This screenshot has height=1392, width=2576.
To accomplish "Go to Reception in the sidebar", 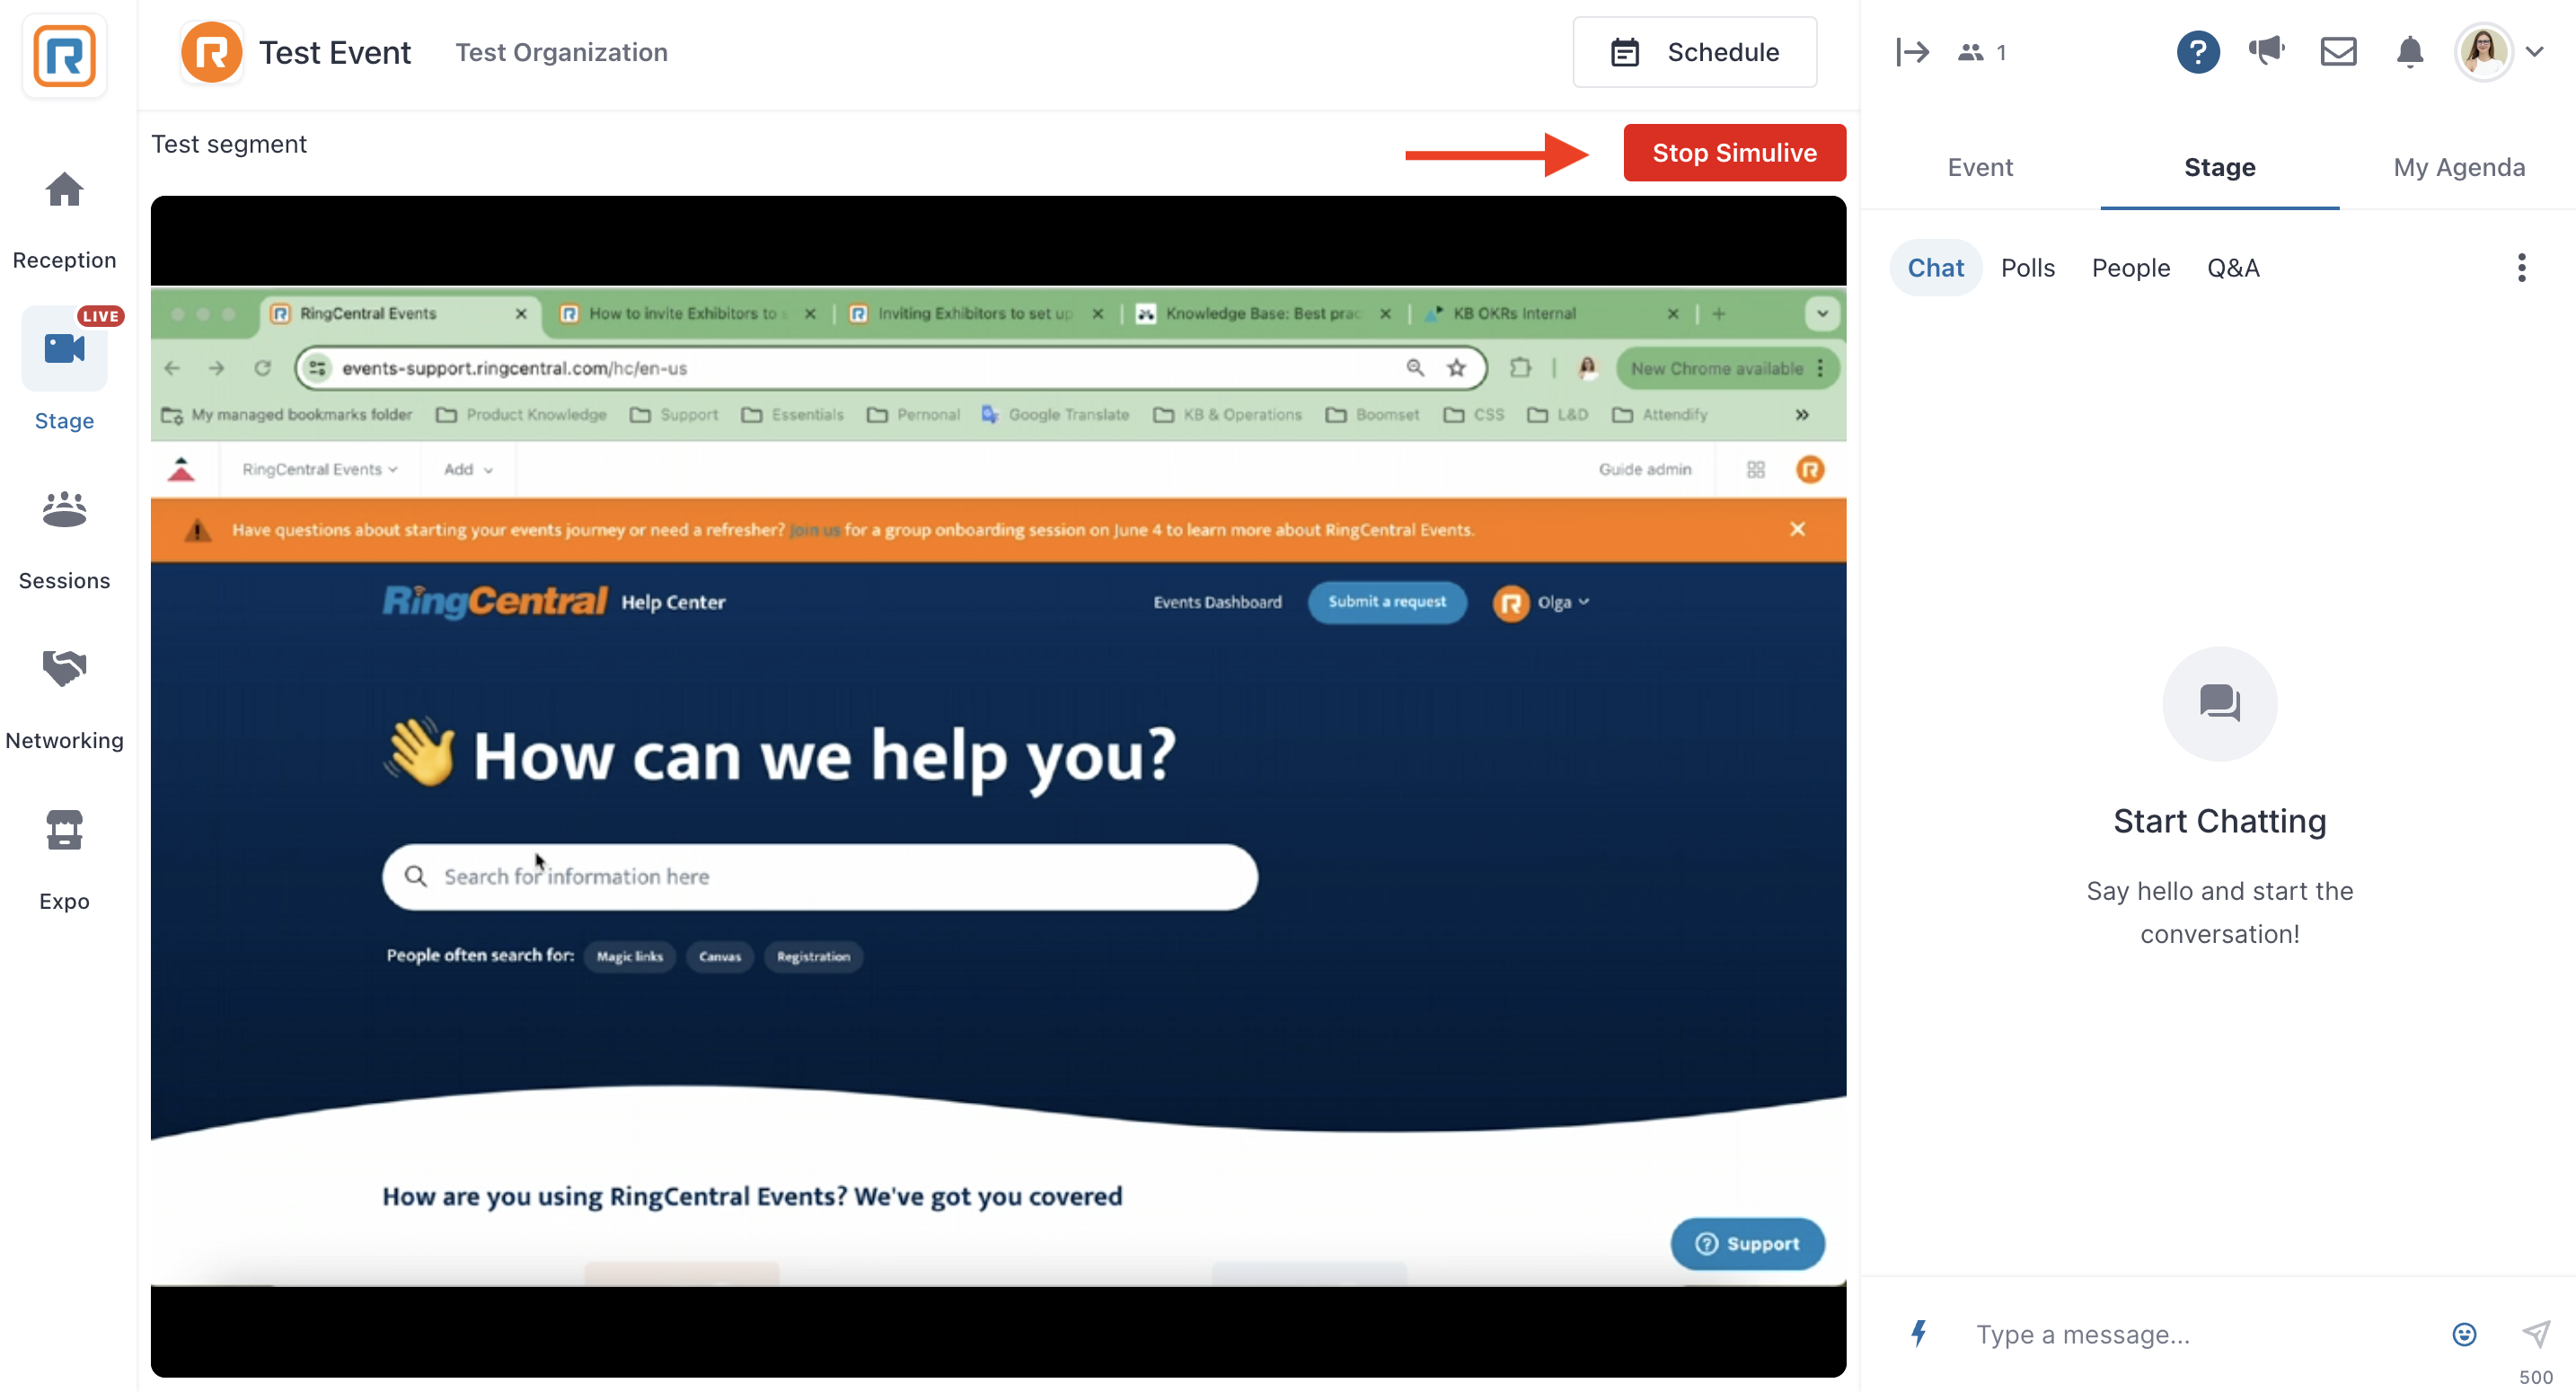I will 64,220.
